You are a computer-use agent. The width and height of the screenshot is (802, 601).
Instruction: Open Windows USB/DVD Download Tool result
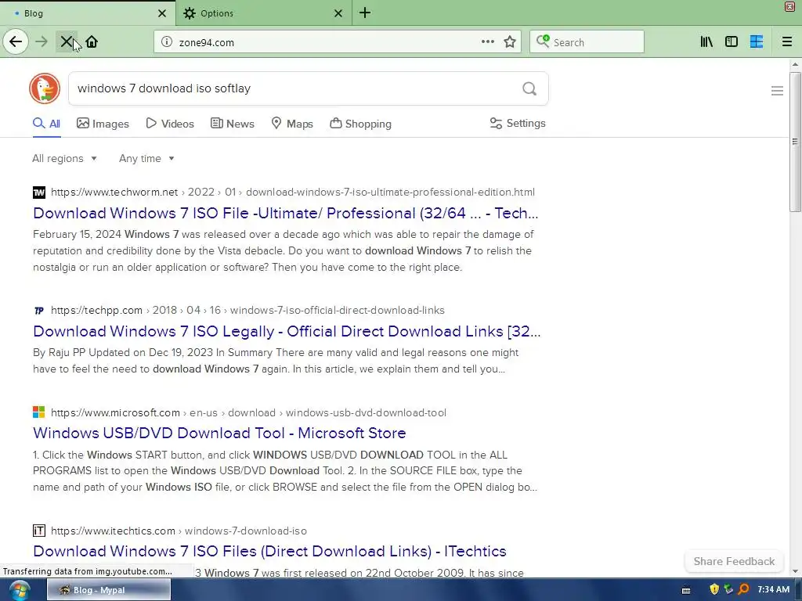point(219,433)
